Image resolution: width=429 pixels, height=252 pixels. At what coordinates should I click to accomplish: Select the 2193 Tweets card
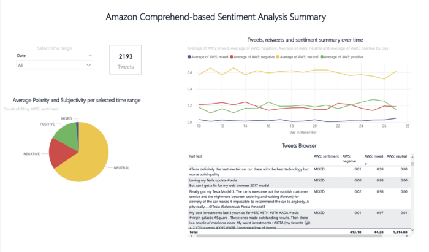(126, 59)
